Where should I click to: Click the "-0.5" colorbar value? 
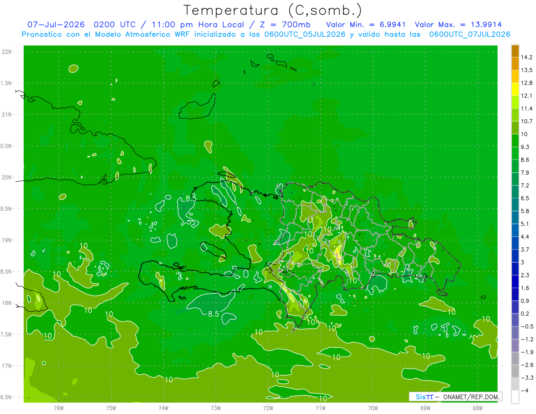[x=527, y=326]
